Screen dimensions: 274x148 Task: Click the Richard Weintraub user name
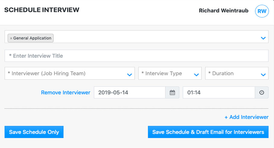coord(223,11)
